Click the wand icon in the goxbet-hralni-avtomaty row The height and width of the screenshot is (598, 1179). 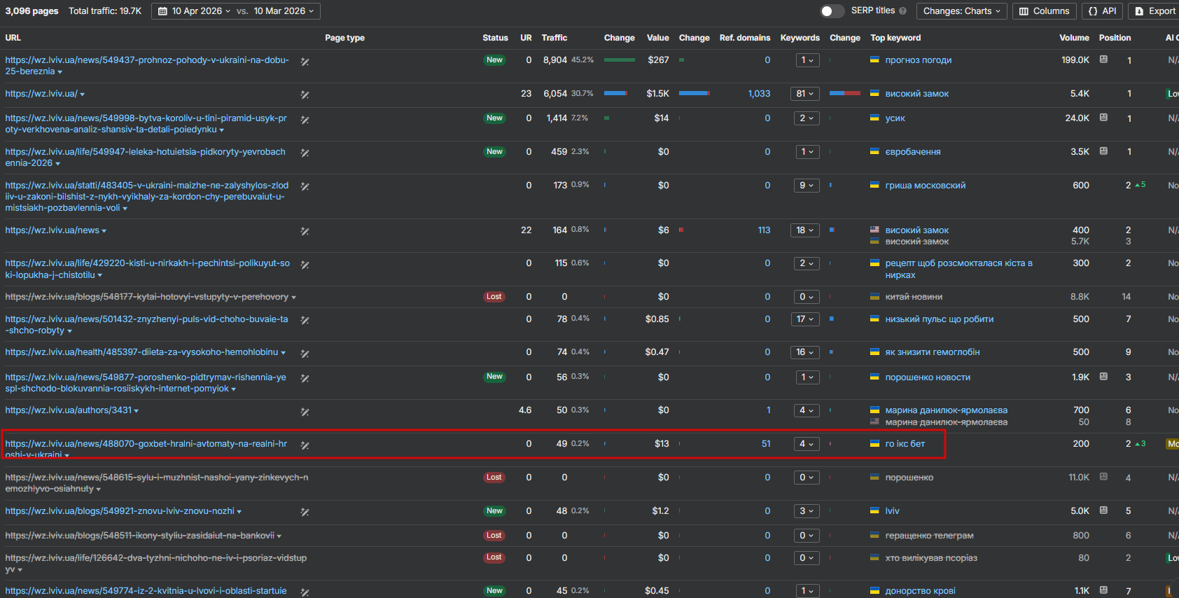[x=305, y=445]
